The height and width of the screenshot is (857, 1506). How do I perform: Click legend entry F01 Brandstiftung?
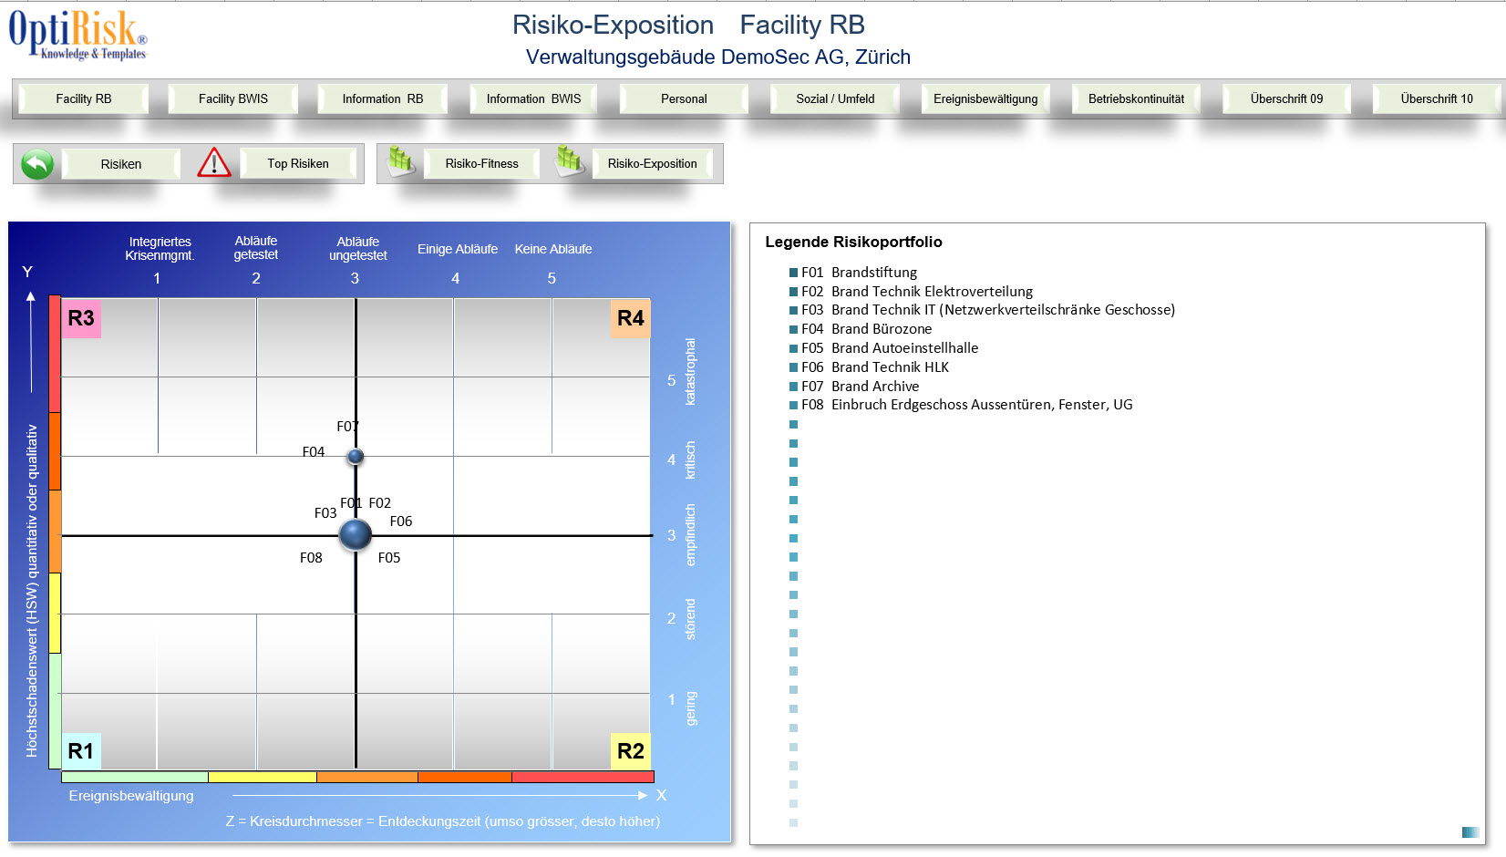(859, 273)
